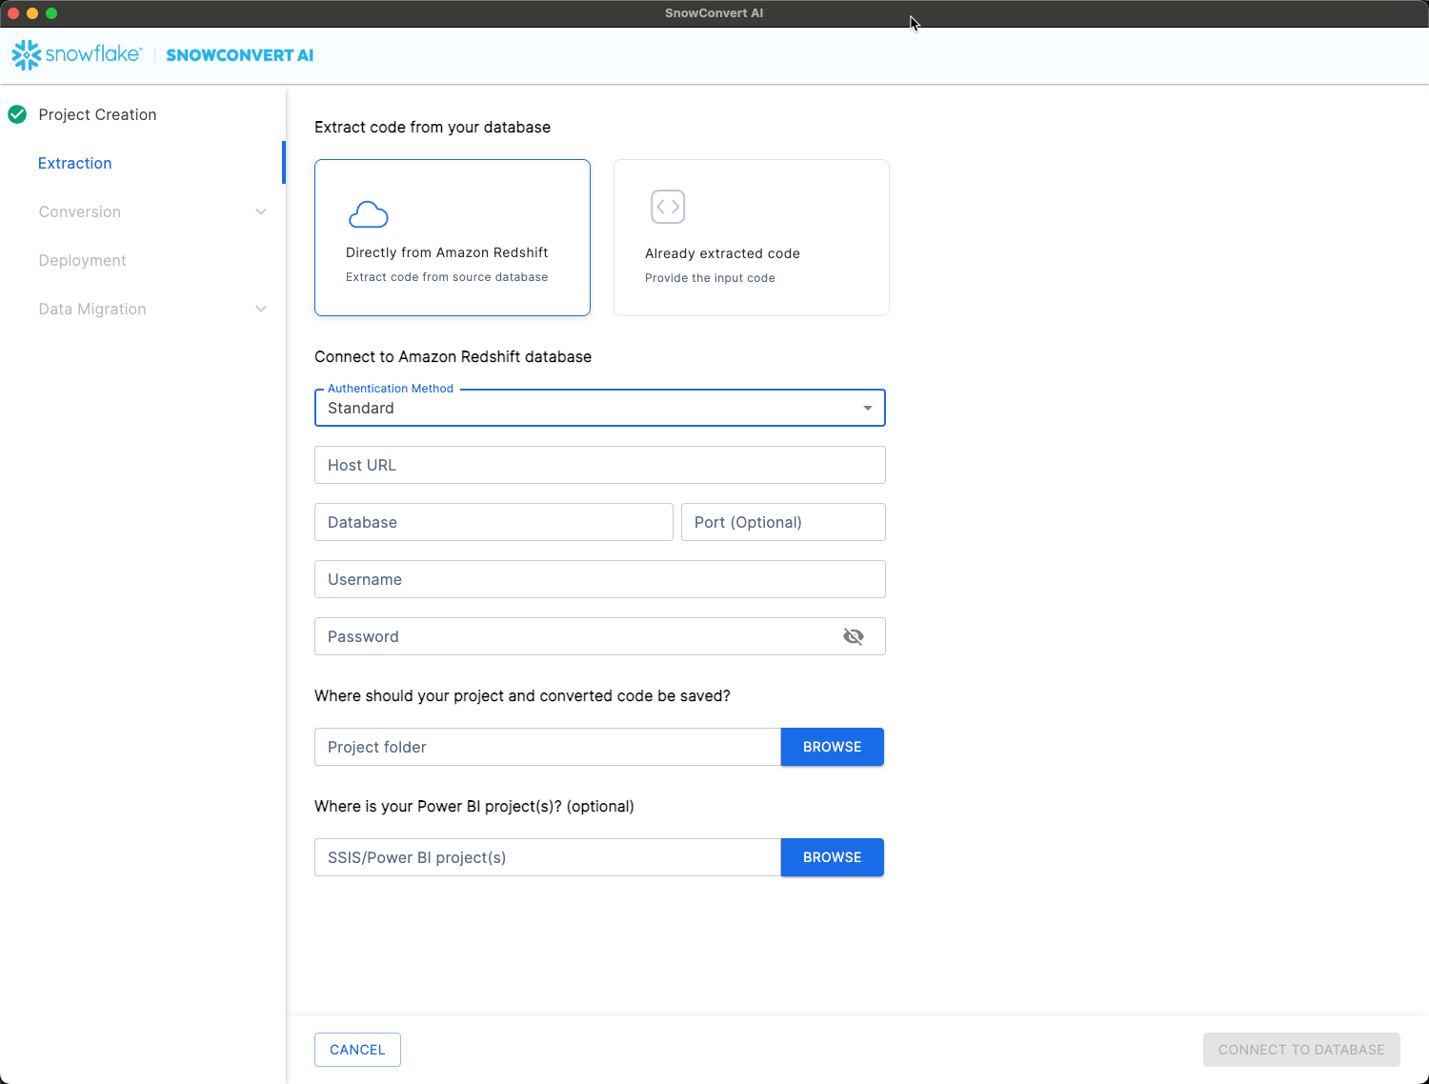Select the Directly from Amazon Redshift card
1429x1084 pixels.
(453, 237)
